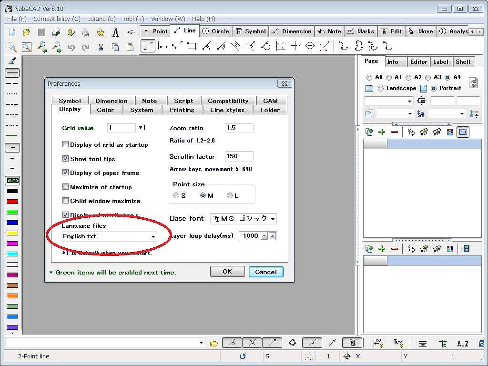Screen dimensions: 488x366
Task: Click red minus icon in upper layer panel
Action: (395, 132)
